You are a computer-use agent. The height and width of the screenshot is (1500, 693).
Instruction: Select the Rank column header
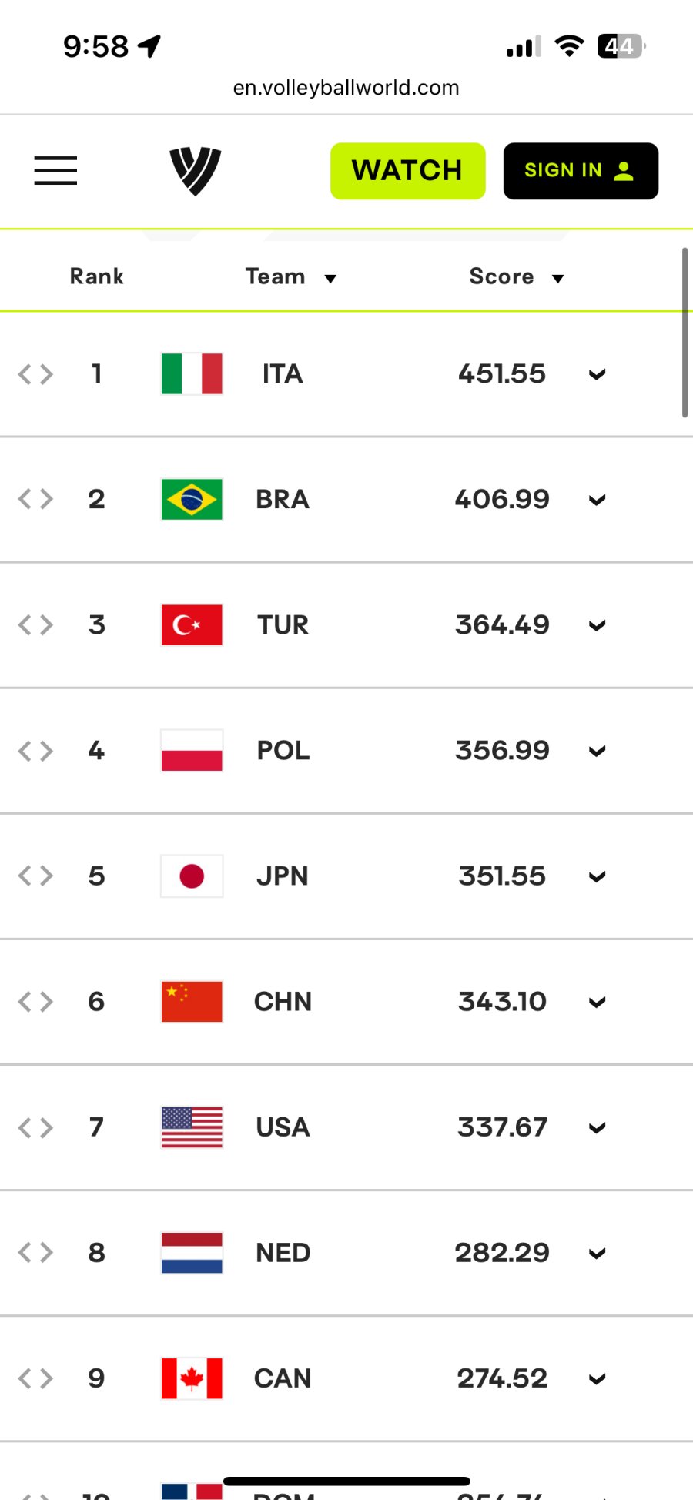point(97,276)
